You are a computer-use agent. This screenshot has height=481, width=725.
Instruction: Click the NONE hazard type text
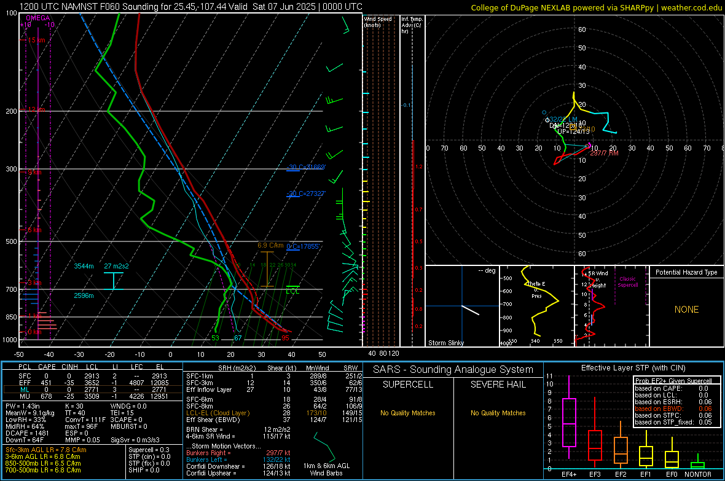pos(687,310)
